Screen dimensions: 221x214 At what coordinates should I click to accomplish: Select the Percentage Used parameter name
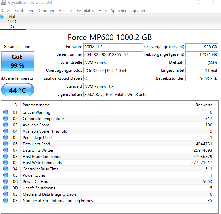pyautogui.click(x=37, y=138)
